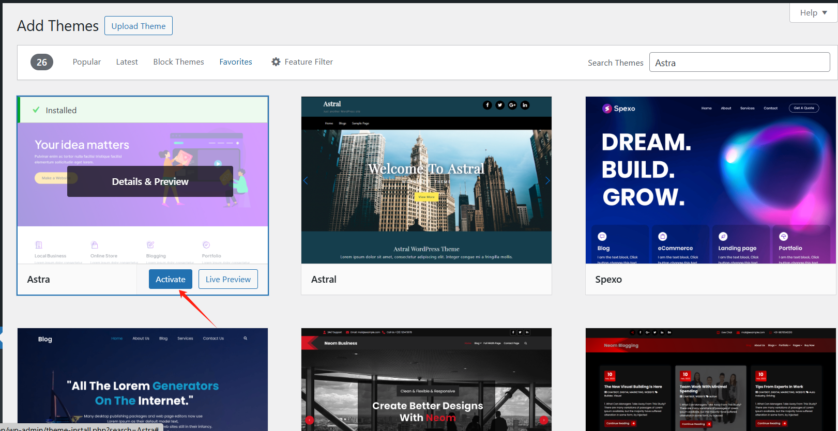838x431 pixels.
Task: Open Live Preview for Astra theme
Action: [x=228, y=279]
